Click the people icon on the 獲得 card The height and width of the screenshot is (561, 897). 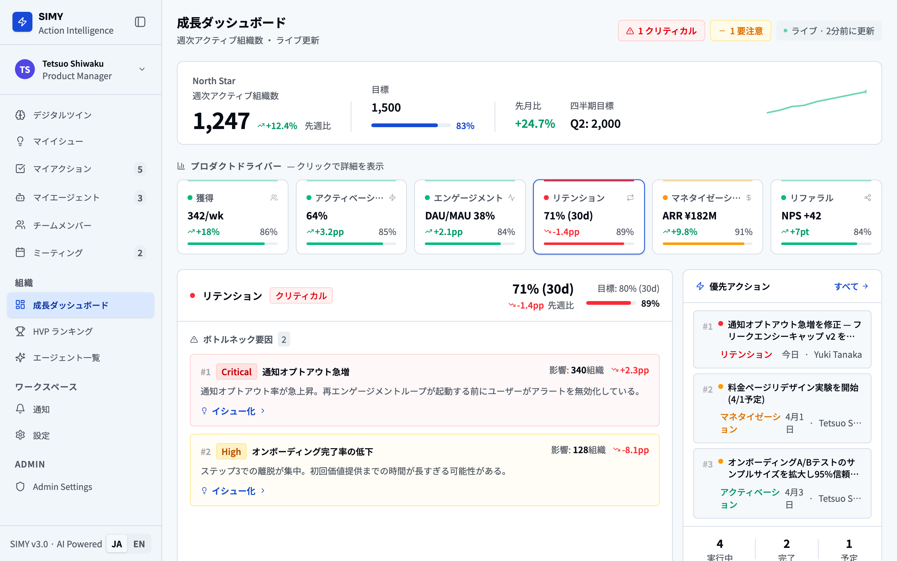[x=274, y=198]
